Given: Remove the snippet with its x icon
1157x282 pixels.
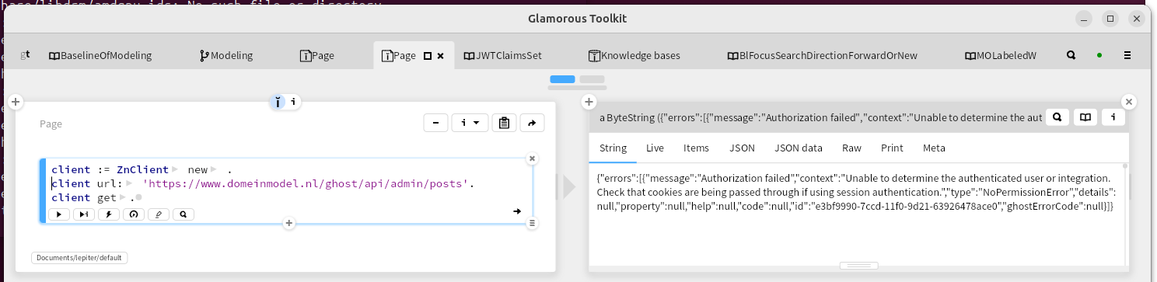Looking at the screenshot, I should point(533,158).
